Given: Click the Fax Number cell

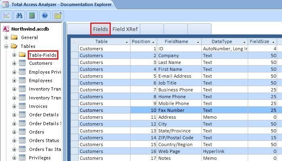Looking at the screenshot, I should point(179,110).
